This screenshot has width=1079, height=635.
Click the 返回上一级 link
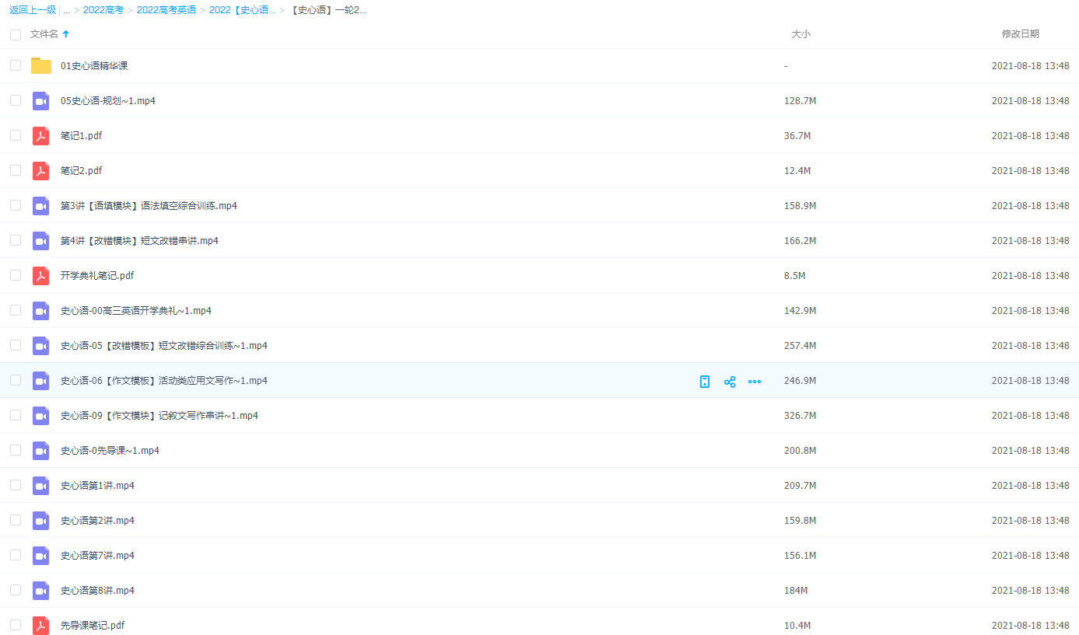(x=33, y=10)
